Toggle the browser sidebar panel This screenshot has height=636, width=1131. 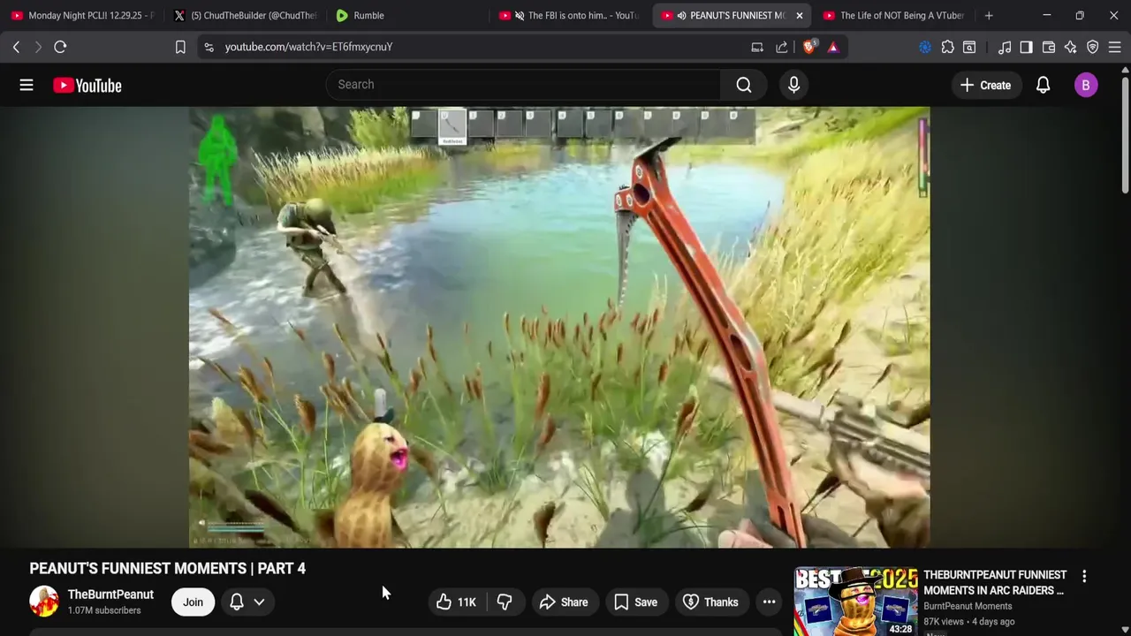1026,47
